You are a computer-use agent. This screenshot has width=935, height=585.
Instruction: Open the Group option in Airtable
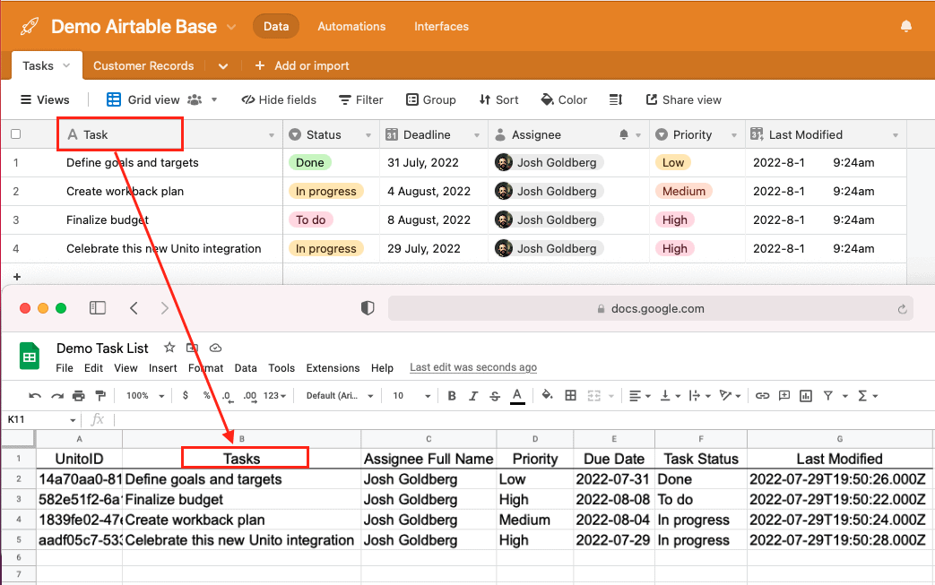[430, 99]
